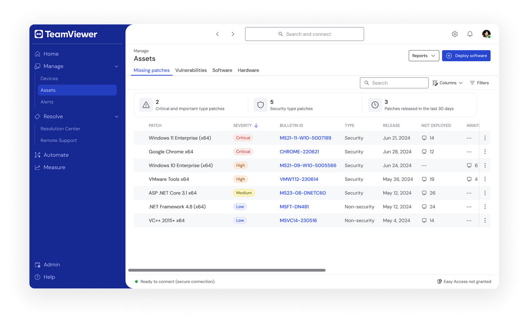This screenshot has width=528, height=323.
Task: Open the Admin section
Action: (x=47, y=265)
